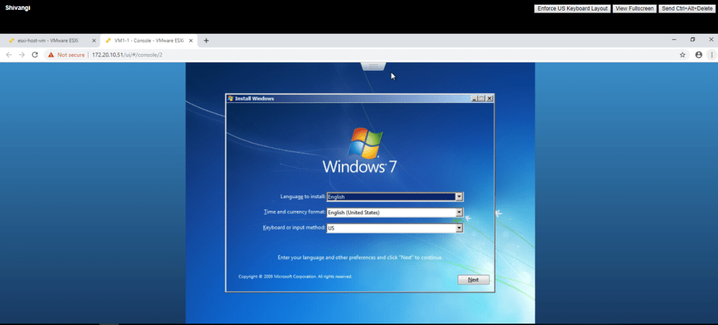Image resolution: width=718 pixels, height=325 pixels.
Task: Open the Chrome three-dot menu
Action: 712,55
